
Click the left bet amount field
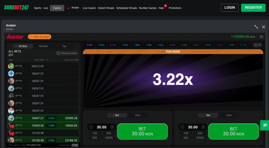pos(101,127)
